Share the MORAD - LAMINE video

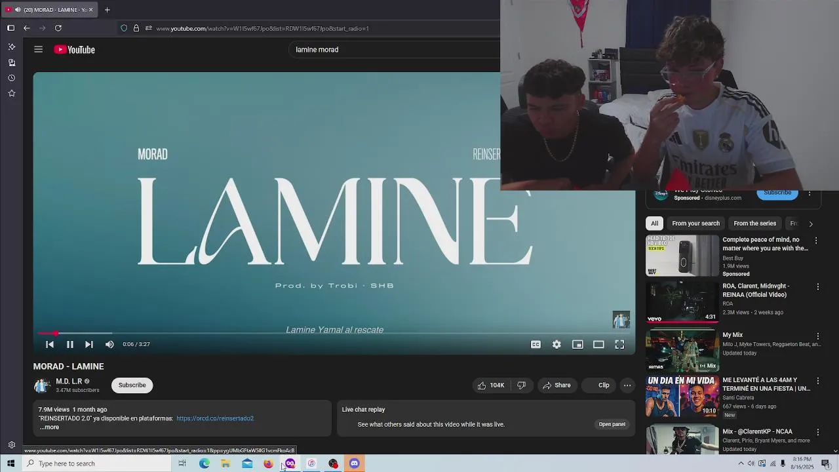pos(556,385)
